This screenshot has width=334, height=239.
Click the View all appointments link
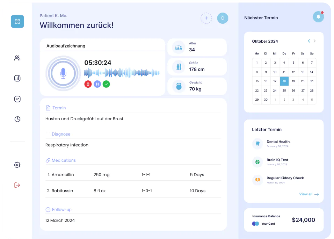coord(309,194)
